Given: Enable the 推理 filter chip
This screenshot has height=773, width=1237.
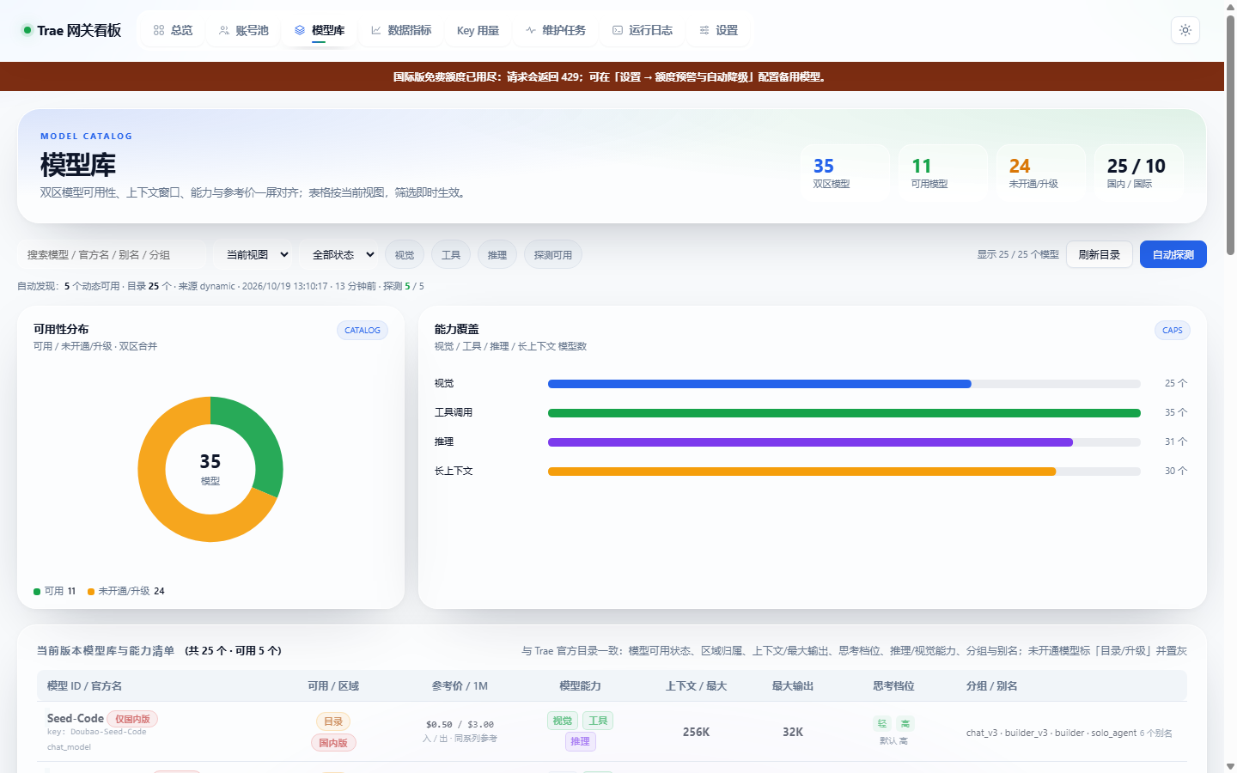Looking at the screenshot, I should pyautogui.click(x=497, y=254).
